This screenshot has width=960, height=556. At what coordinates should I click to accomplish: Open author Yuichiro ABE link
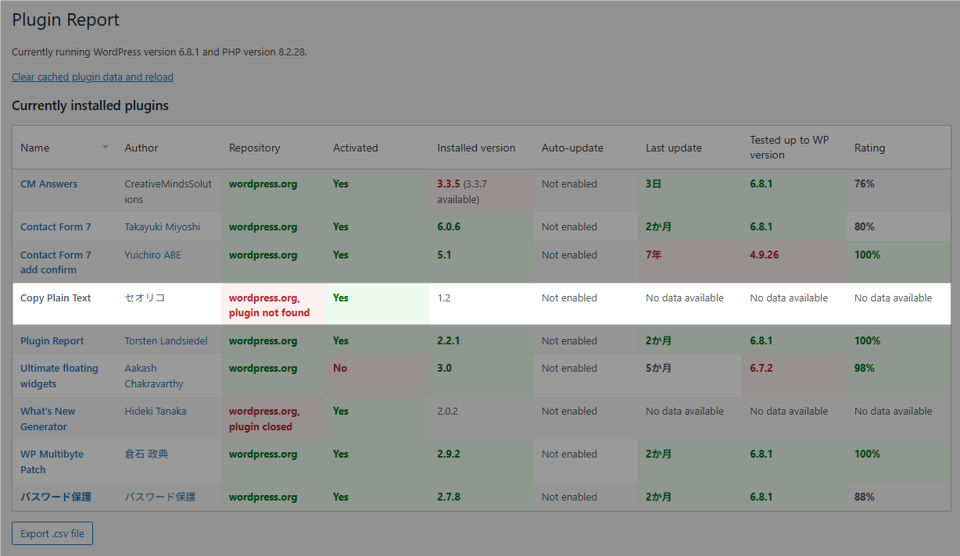(x=152, y=255)
